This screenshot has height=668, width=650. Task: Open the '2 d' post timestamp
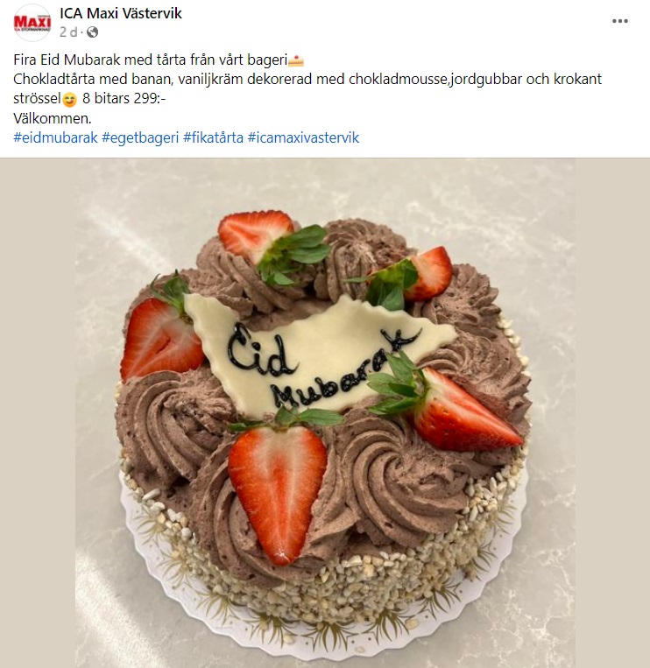click(67, 32)
